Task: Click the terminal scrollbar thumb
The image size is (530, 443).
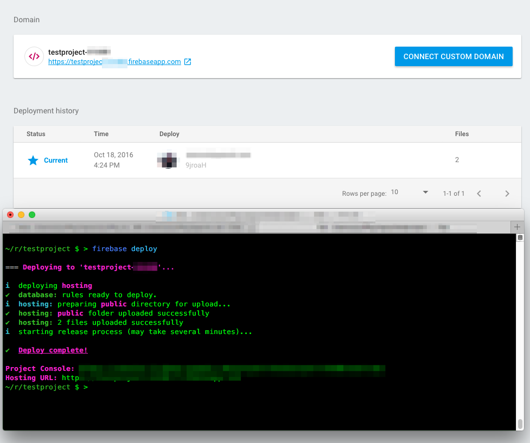Action: click(520, 423)
